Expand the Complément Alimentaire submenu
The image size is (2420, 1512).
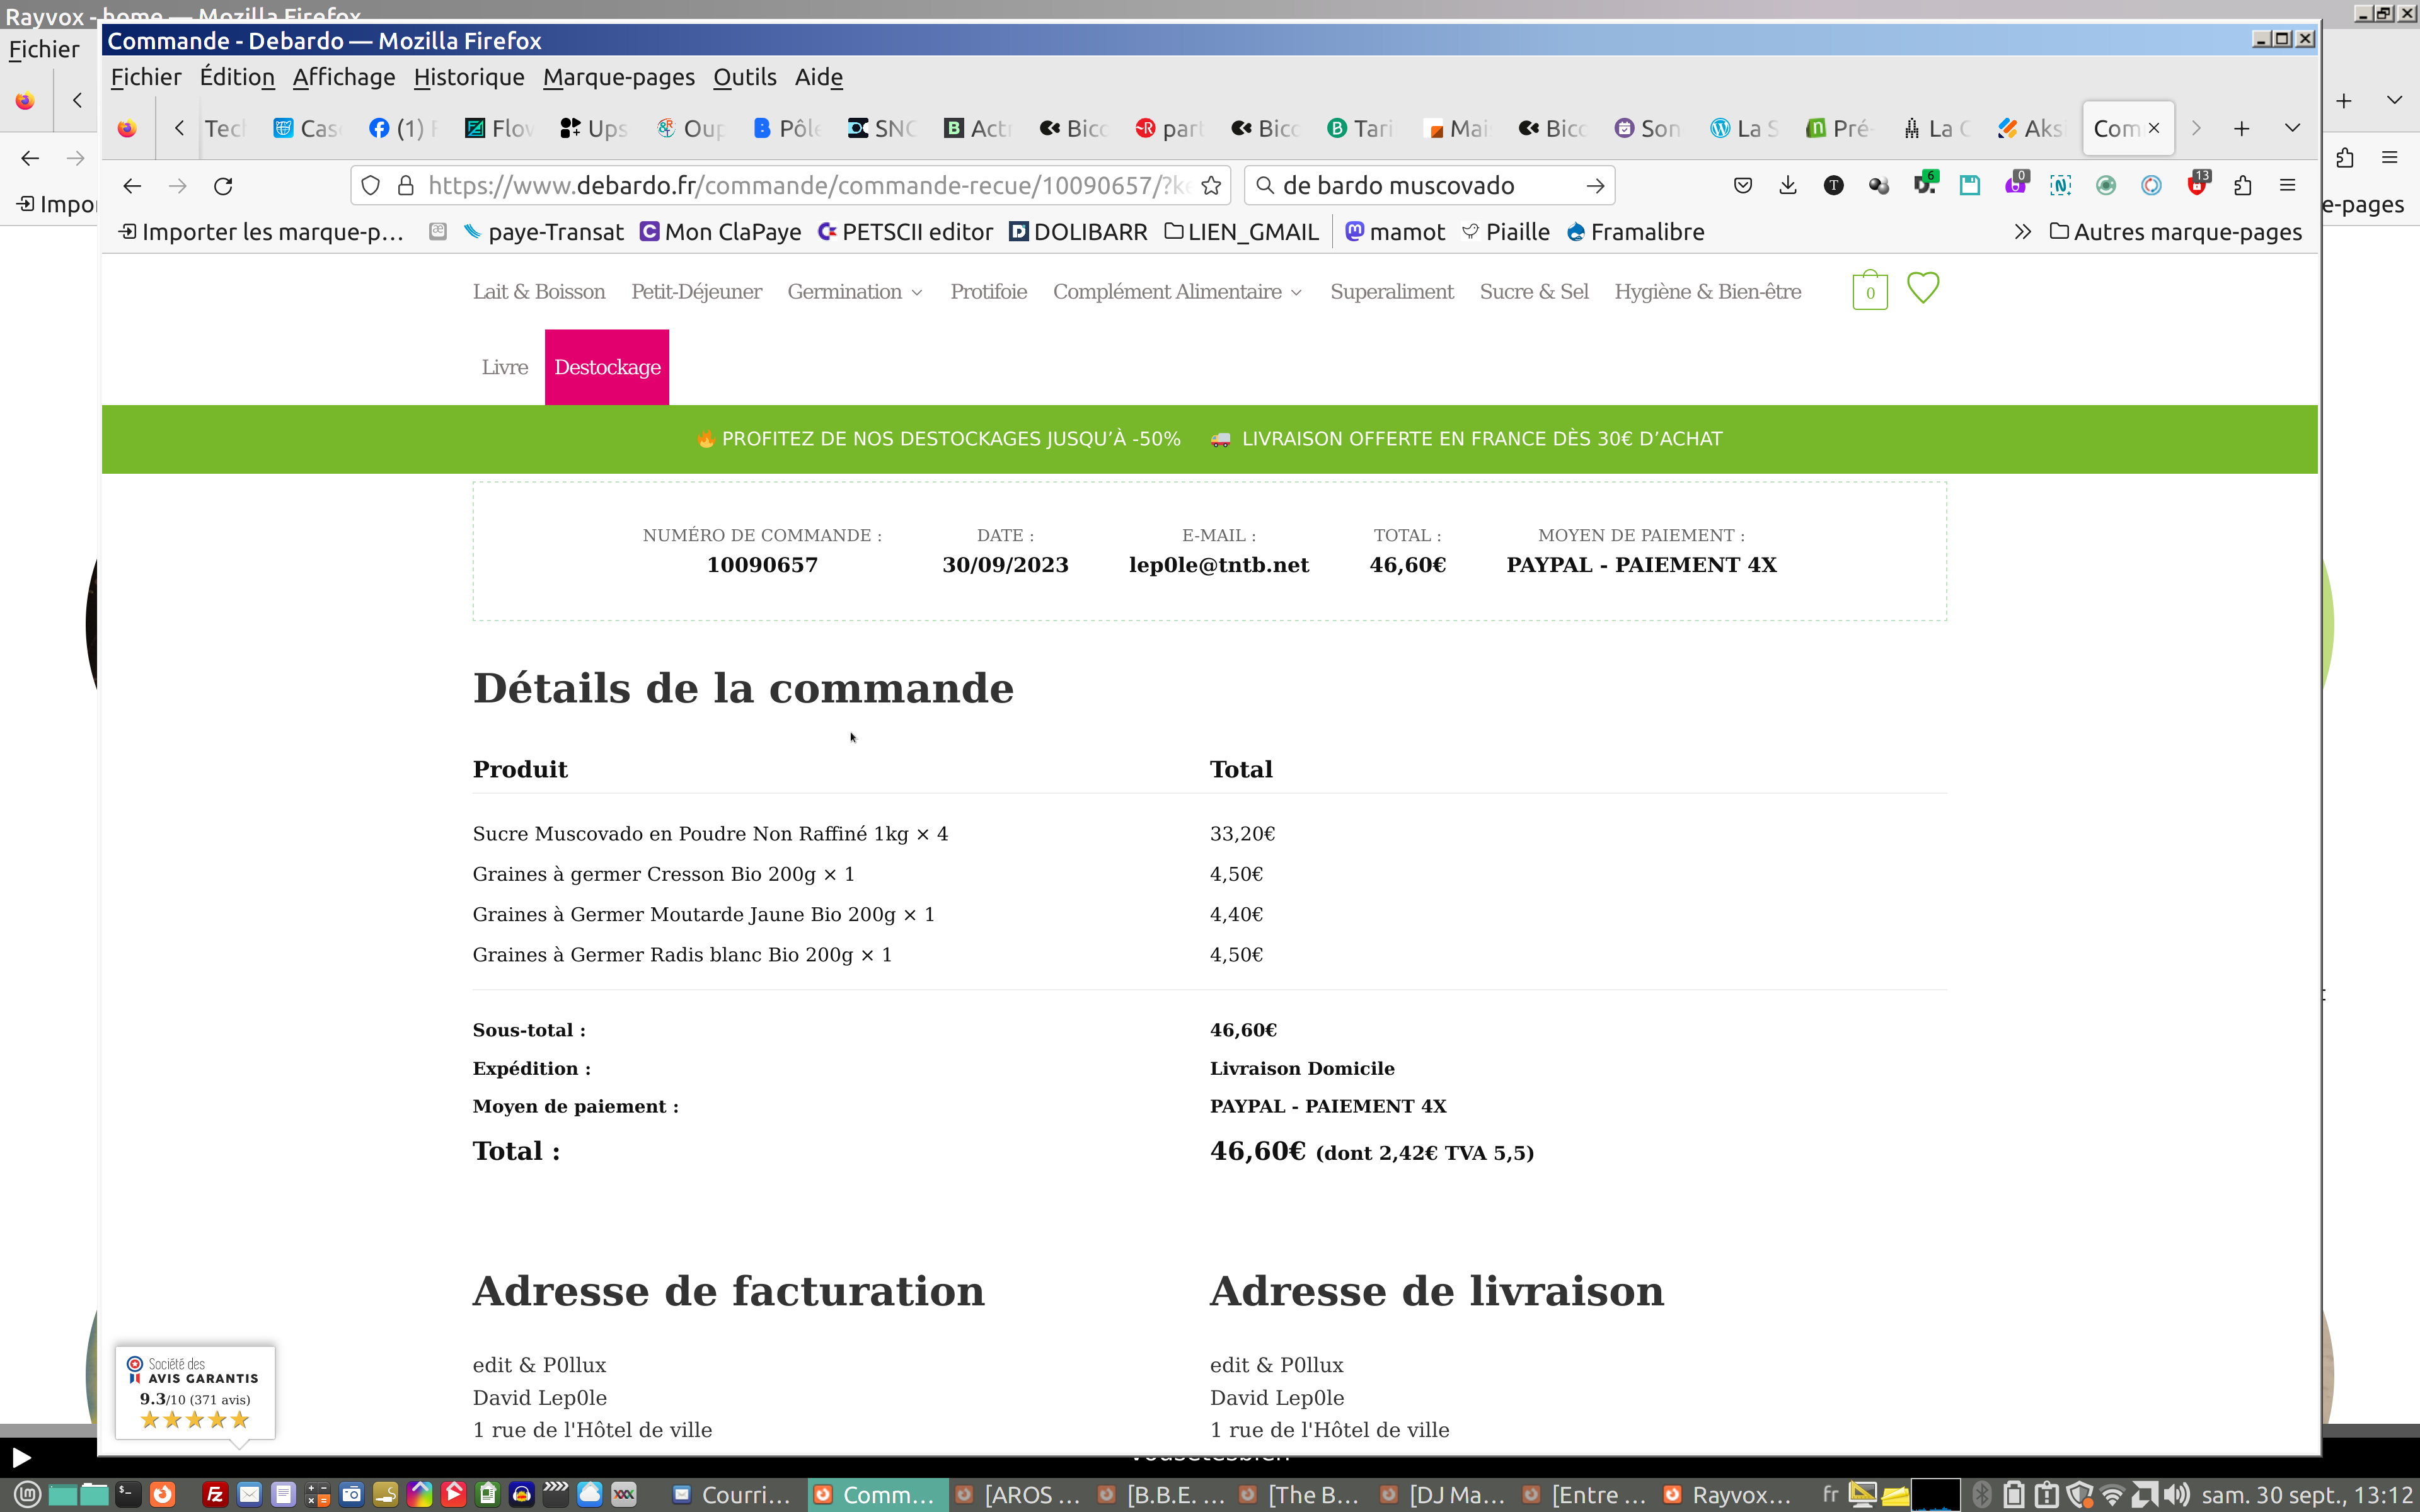pyautogui.click(x=1177, y=292)
